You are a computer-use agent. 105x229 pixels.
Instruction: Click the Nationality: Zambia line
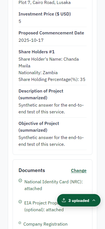tap(38, 72)
